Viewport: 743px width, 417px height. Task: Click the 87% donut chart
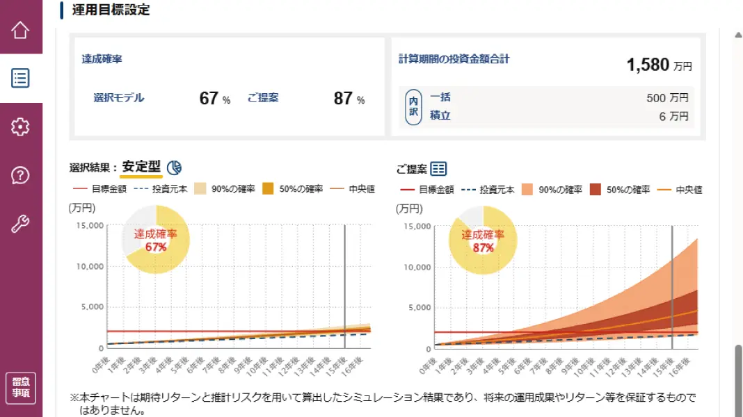coord(483,240)
